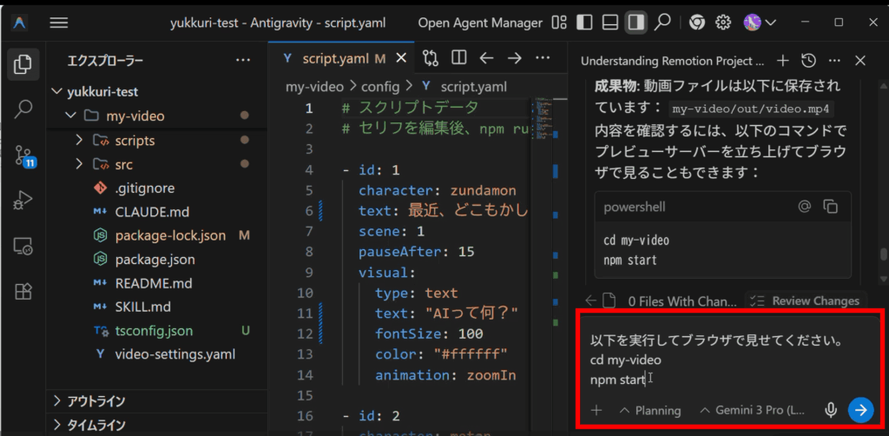The height and width of the screenshot is (436, 889).
Task: Open the Extensions view in activity bar
Action: [23, 291]
